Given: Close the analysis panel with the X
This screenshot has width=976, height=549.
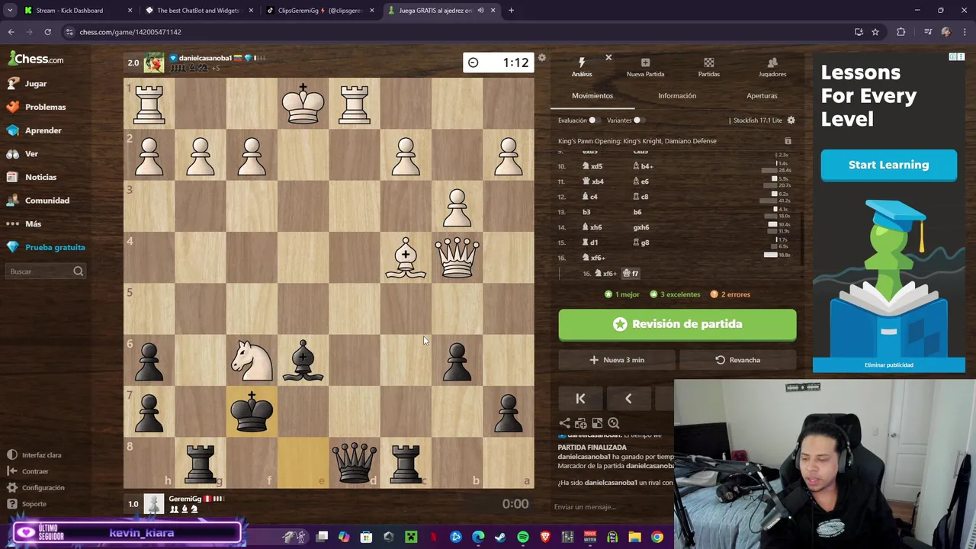Looking at the screenshot, I should (608, 58).
